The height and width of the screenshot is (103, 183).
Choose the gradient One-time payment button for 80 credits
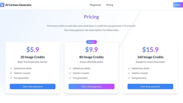pos(92,87)
